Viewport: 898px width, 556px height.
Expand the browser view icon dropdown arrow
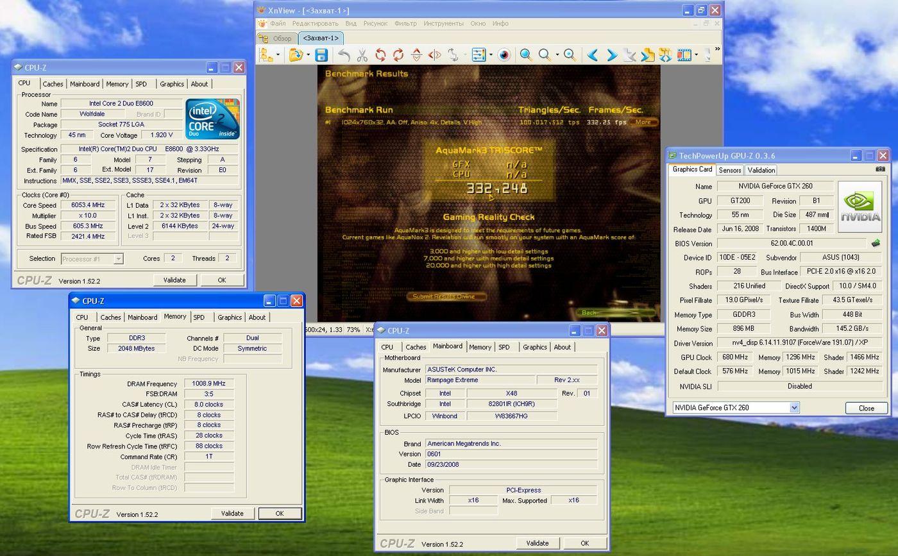click(278, 55)
